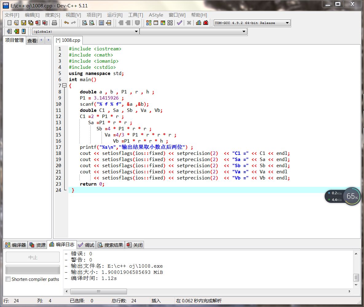Image resolution: width=364 pixels, height=307 pixels.
Task: Click the right arrow on project panel tabs
Action: pos(48,40)
